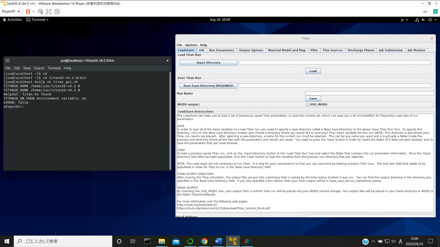Open File Explorer from the taskbar
Viewport: 440px width, 247px height.
(x=162, y=241)
